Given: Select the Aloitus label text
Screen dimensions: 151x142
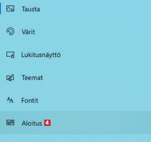Looking at the screenshot, I should pos(32,123).
